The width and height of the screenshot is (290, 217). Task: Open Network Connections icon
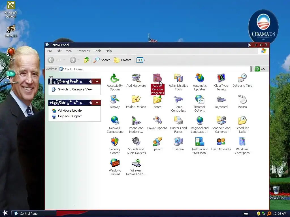(115, 125)
